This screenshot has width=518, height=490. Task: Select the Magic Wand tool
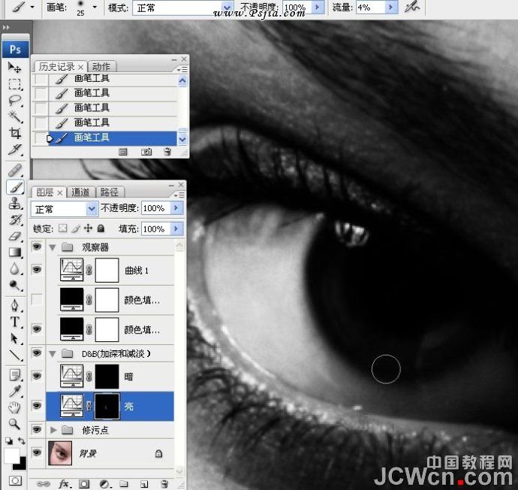(14, 116)
